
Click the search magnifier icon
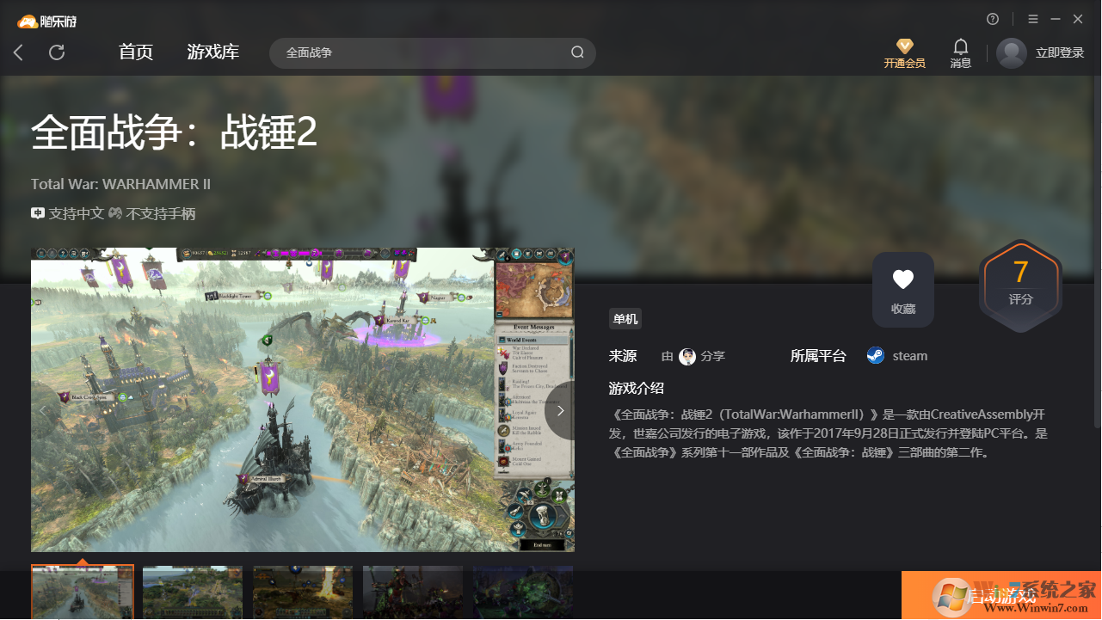(x=577, y=52)
